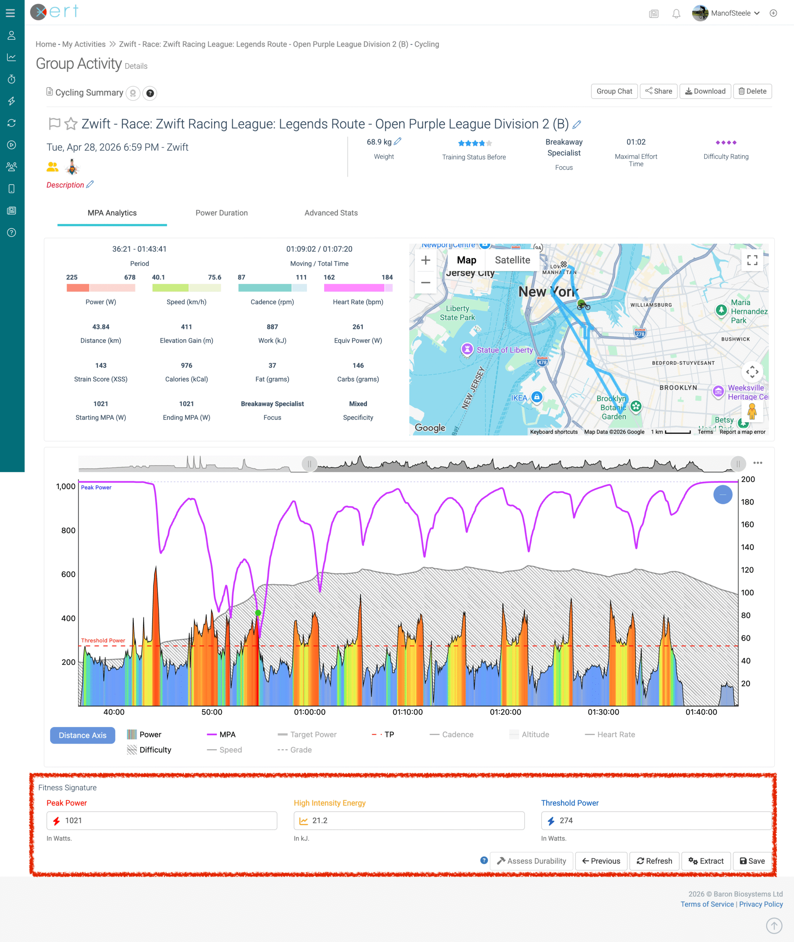Open the mobile device sidebar icon
Screen dimensions: 794x942
(12, 188)
